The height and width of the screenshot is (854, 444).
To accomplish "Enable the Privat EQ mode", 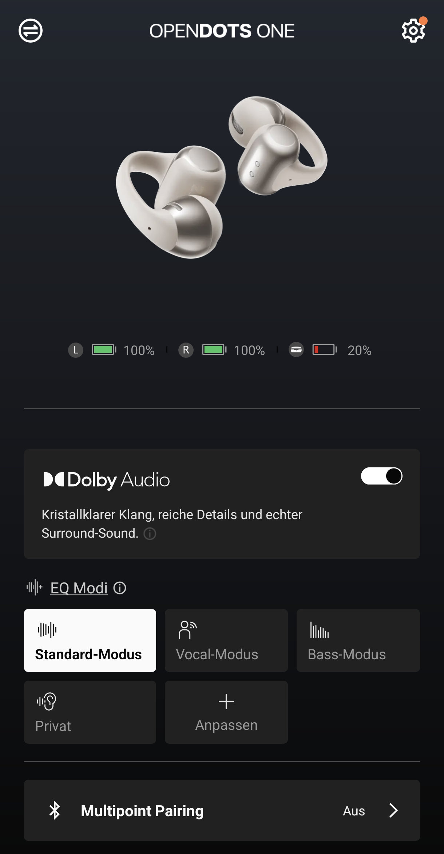I will click(90, 712).
